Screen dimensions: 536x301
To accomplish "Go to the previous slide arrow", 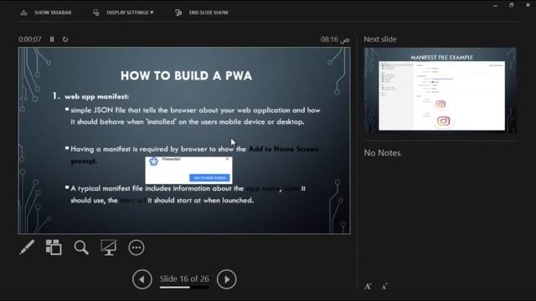I will tap(142, 279).
